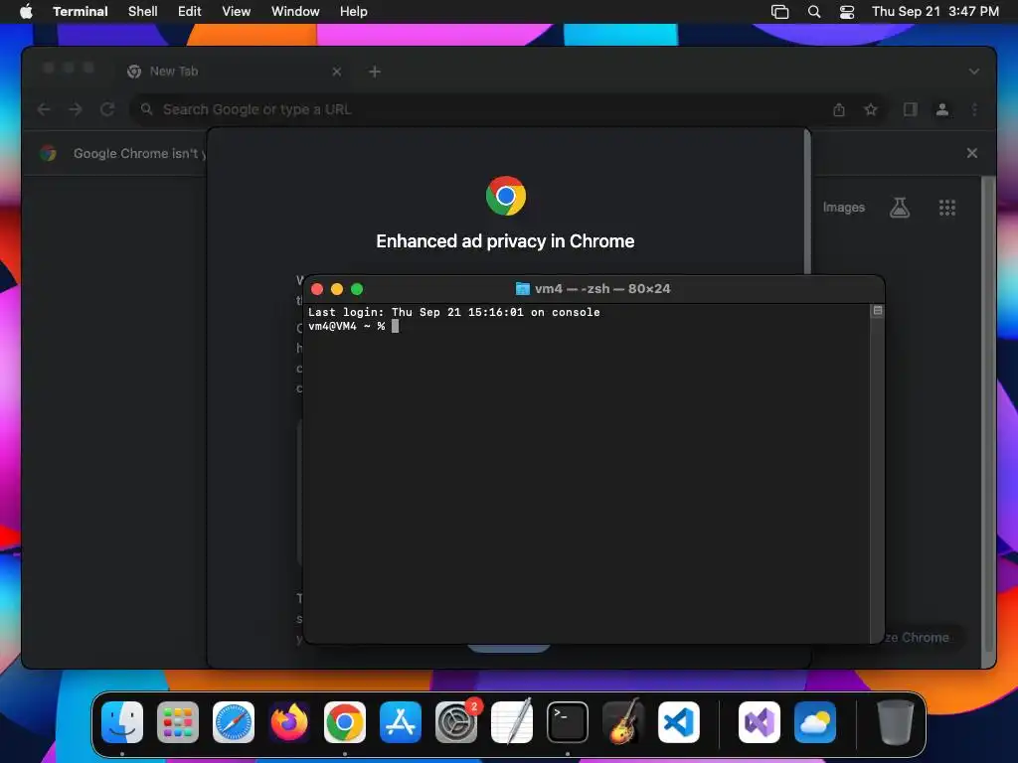Click the Chrome page vertical scrollbar
This screenshot has width=1018, height=763.
point(988,412)
